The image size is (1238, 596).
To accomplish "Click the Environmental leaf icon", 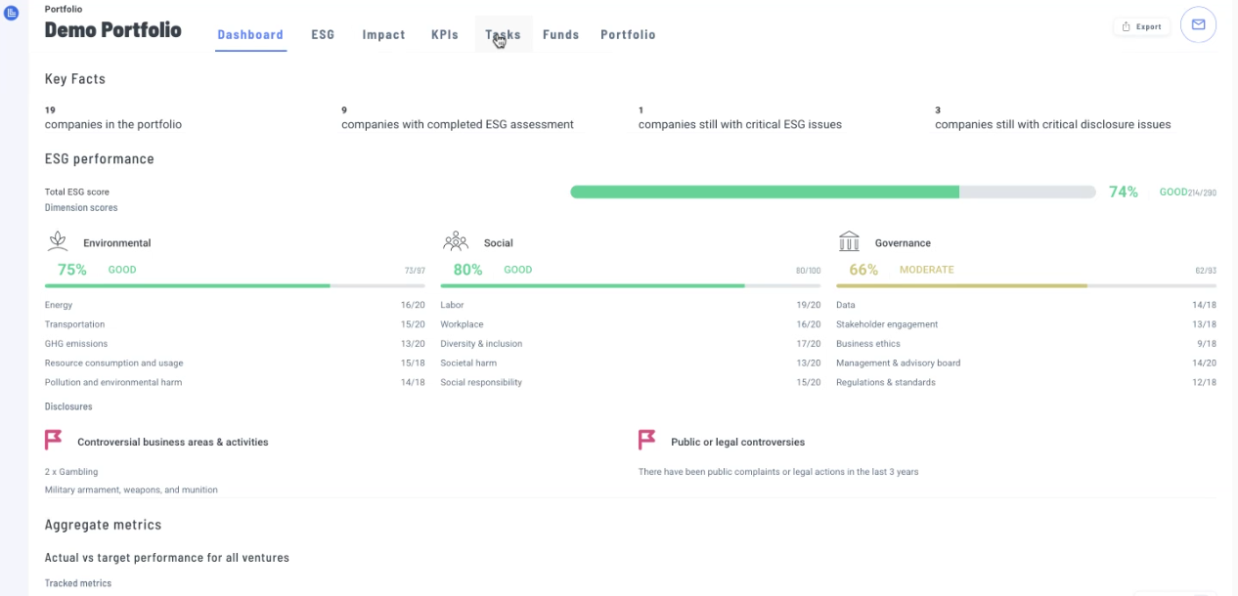I will 59,241.
